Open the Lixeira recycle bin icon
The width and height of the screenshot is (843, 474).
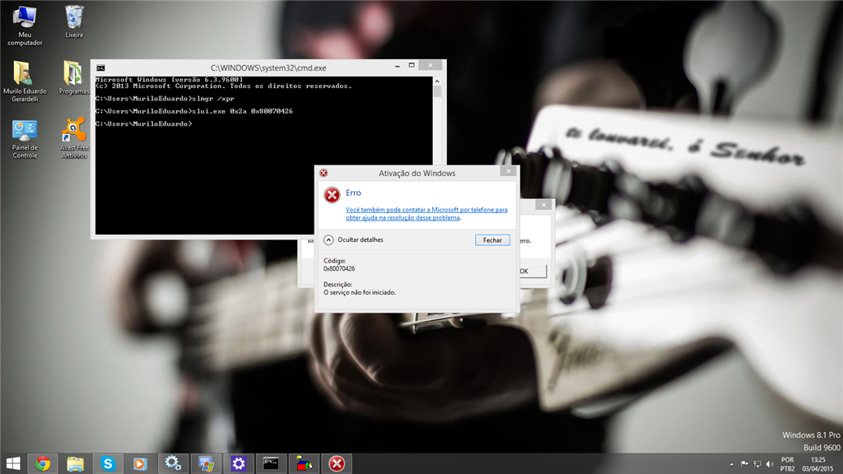tap(74, 21)
